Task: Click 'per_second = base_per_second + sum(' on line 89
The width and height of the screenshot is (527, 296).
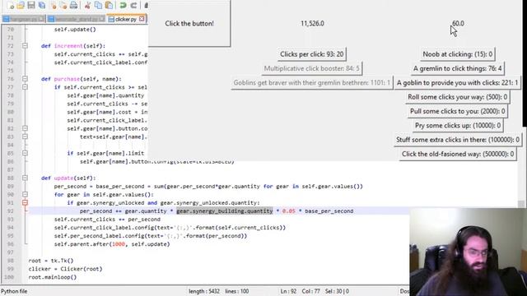Action: point(110,187)
